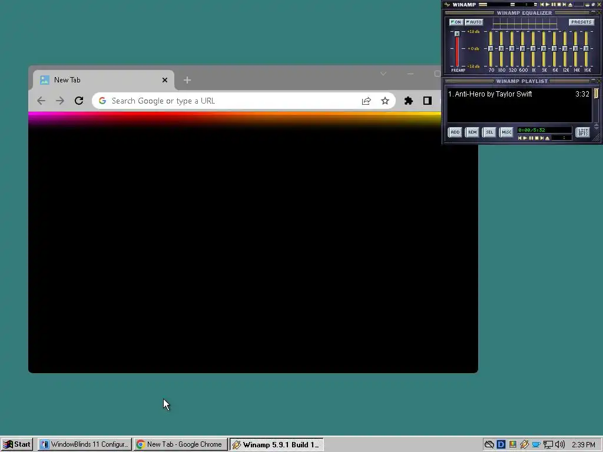Select Anti-Hero by Taylor Swift in playlist
This screenshot has width=603, height=452.
[518, 94]
